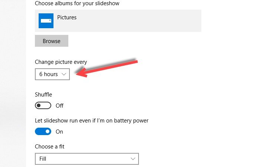
Task: Click the Fill text value
Action: [43, 159]
